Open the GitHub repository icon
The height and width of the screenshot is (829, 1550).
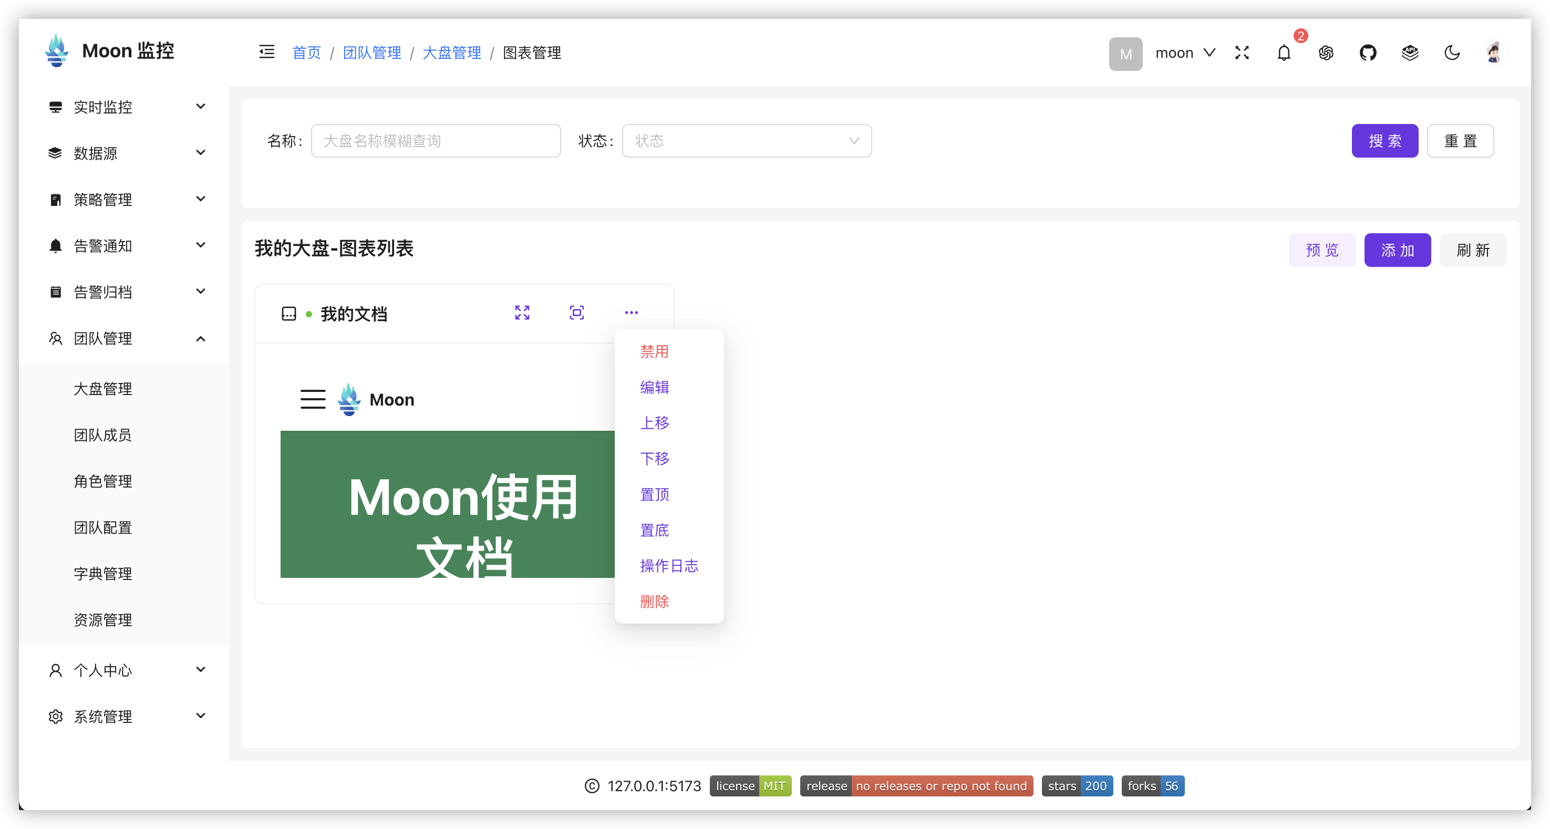[1368, 53]
